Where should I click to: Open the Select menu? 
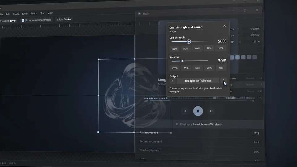click(33, 13)
